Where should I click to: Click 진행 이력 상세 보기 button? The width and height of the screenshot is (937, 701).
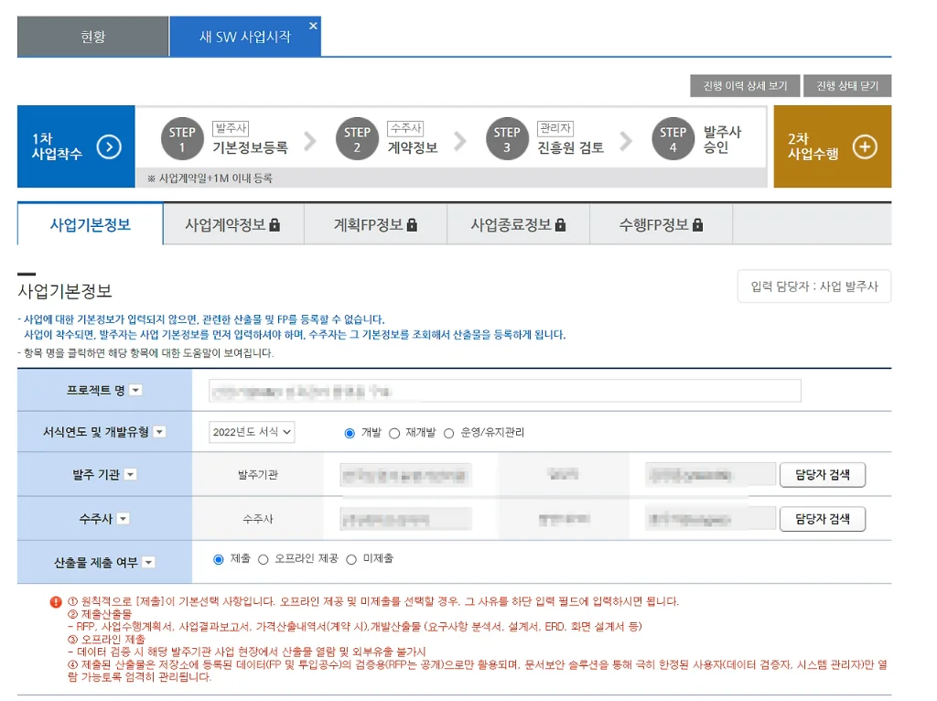745,86
